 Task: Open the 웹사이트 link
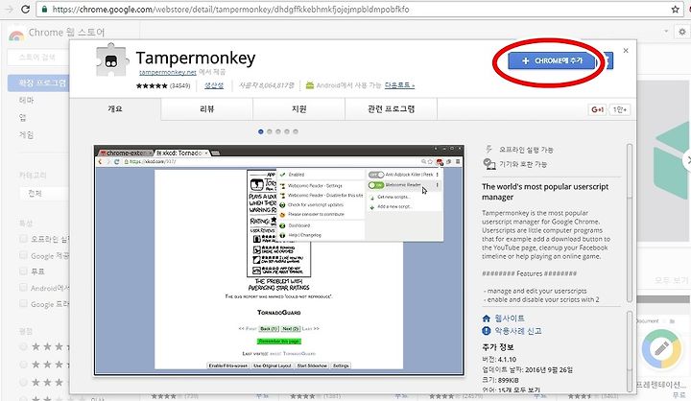point(510,318)
